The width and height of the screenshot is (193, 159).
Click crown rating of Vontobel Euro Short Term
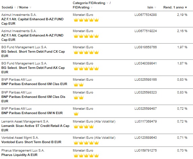click(86, 142)
